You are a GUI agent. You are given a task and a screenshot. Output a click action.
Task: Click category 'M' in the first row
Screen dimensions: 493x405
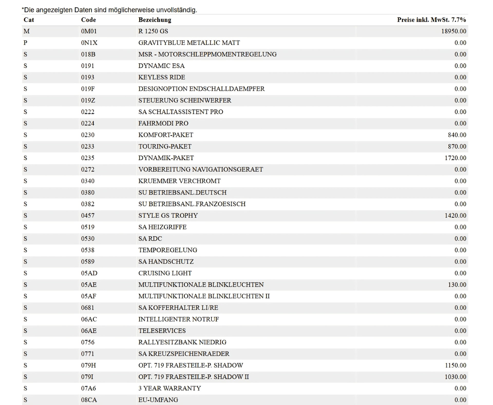pyautogui.click(x=26, y=31)
